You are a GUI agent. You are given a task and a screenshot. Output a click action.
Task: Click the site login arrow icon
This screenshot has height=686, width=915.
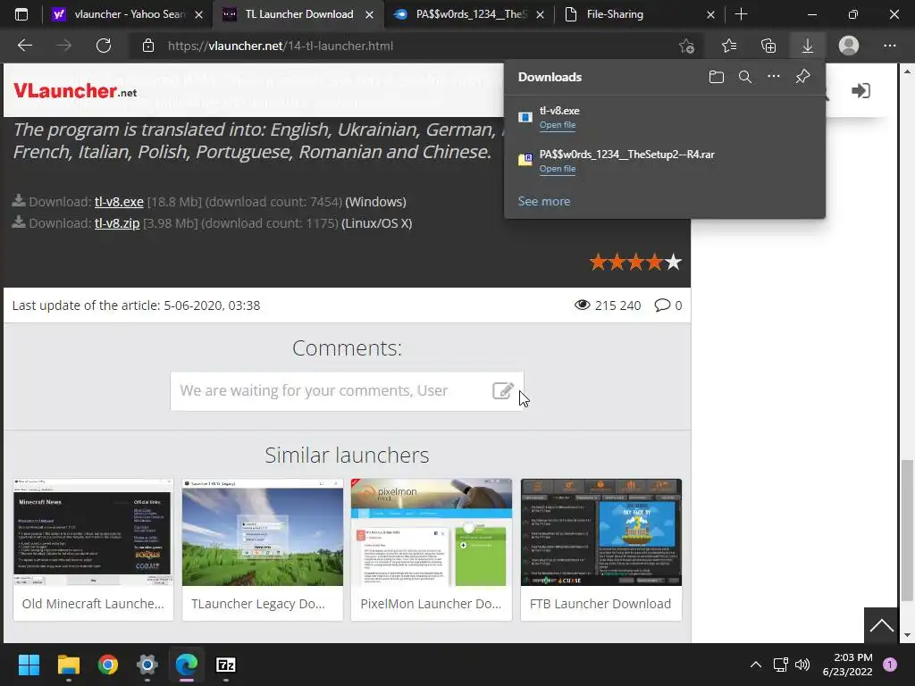pyautogui.click(x=860, y=90)
